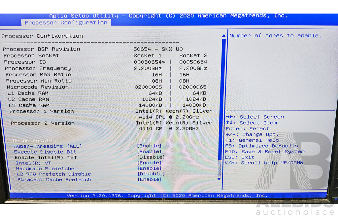Select the Processor Configuration tab
338x218 pixels.
(66, 22)
